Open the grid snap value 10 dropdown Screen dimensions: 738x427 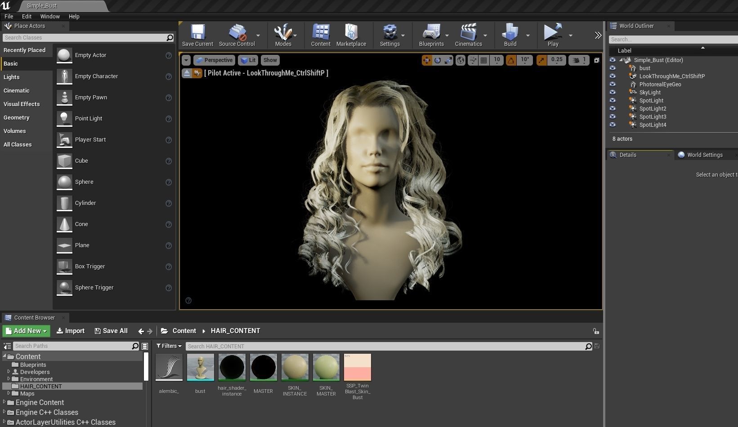(496, 60)
